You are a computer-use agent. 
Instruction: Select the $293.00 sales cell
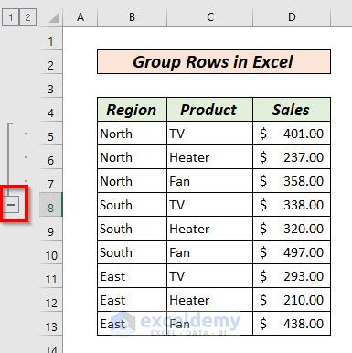click(x=292, y=276)
